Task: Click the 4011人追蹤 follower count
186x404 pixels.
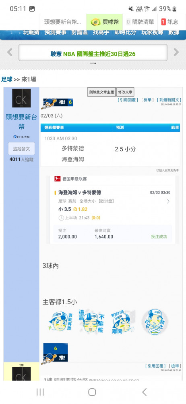Action: tap(21, 160)
